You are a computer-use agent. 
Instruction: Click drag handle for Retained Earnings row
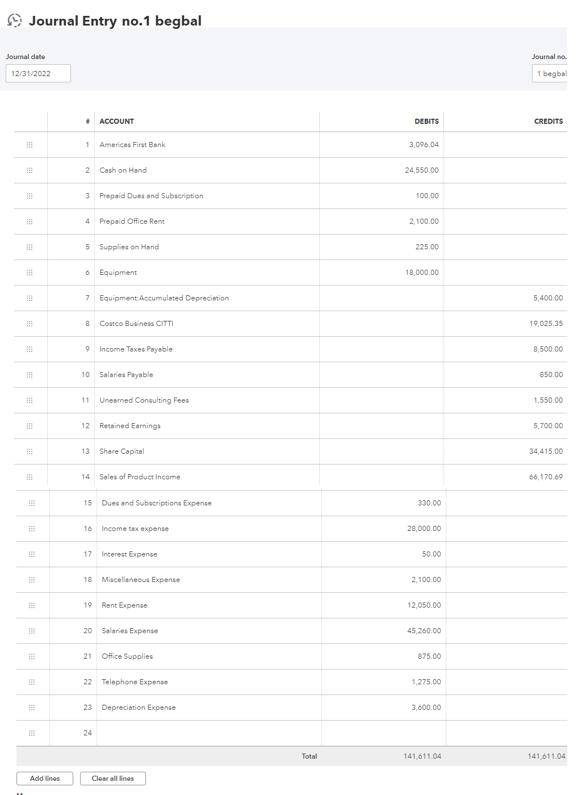[x=30, y=426]
